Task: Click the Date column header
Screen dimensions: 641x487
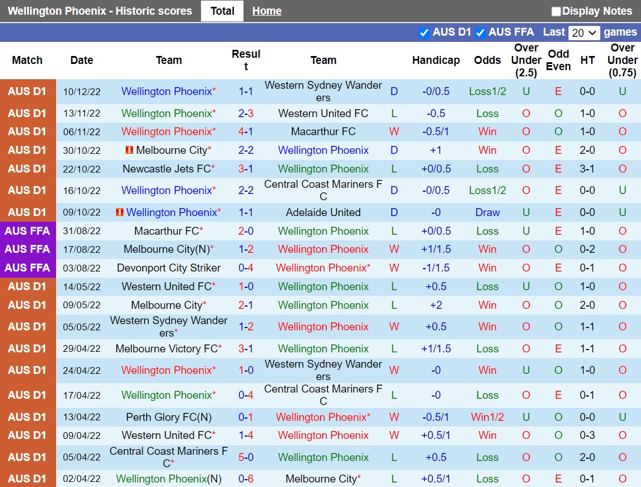Action: 82,60
